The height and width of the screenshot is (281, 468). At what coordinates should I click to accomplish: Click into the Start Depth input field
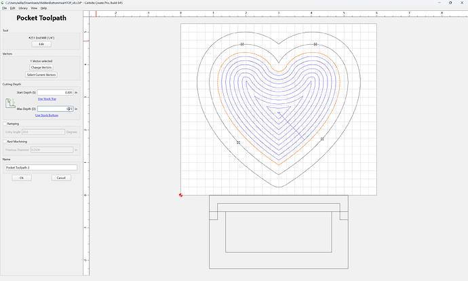55,92
